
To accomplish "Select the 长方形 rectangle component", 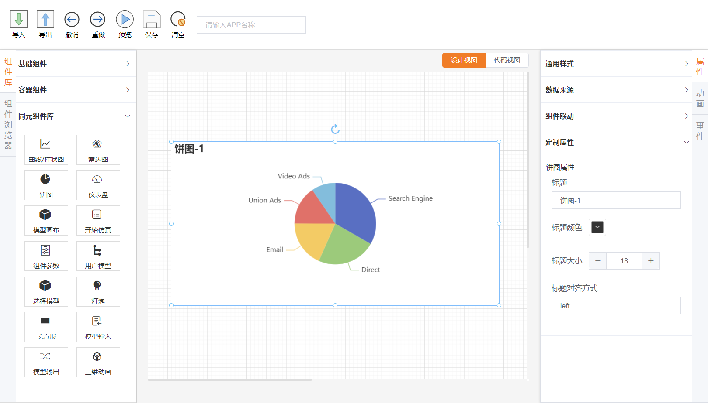I will click(46, 327).
